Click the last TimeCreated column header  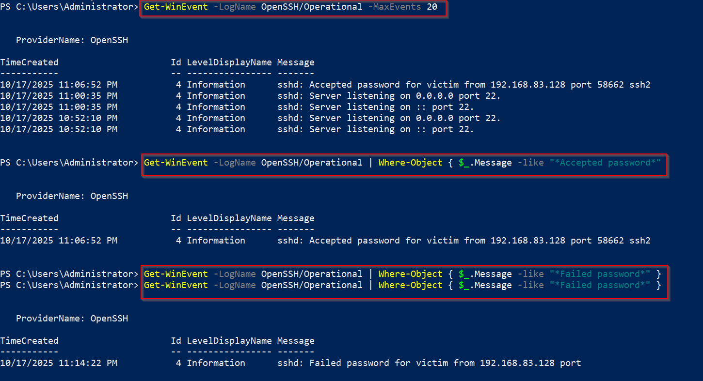tap(29, 341)
